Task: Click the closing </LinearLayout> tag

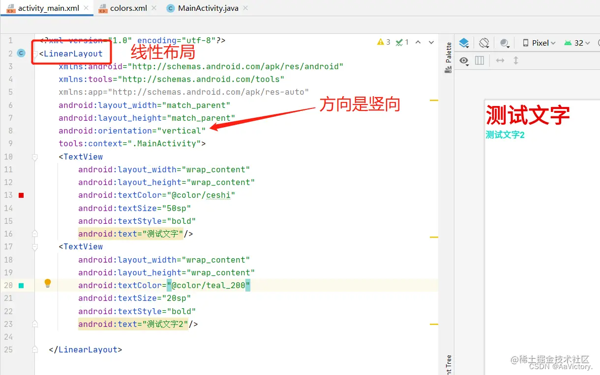Action: 86,349
